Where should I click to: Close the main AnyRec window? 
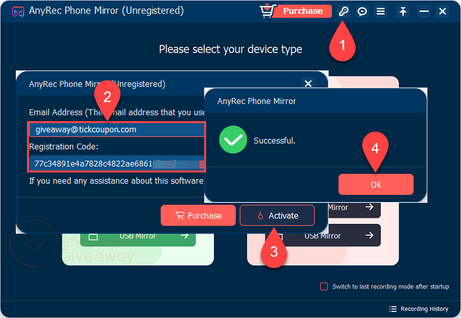443,11
